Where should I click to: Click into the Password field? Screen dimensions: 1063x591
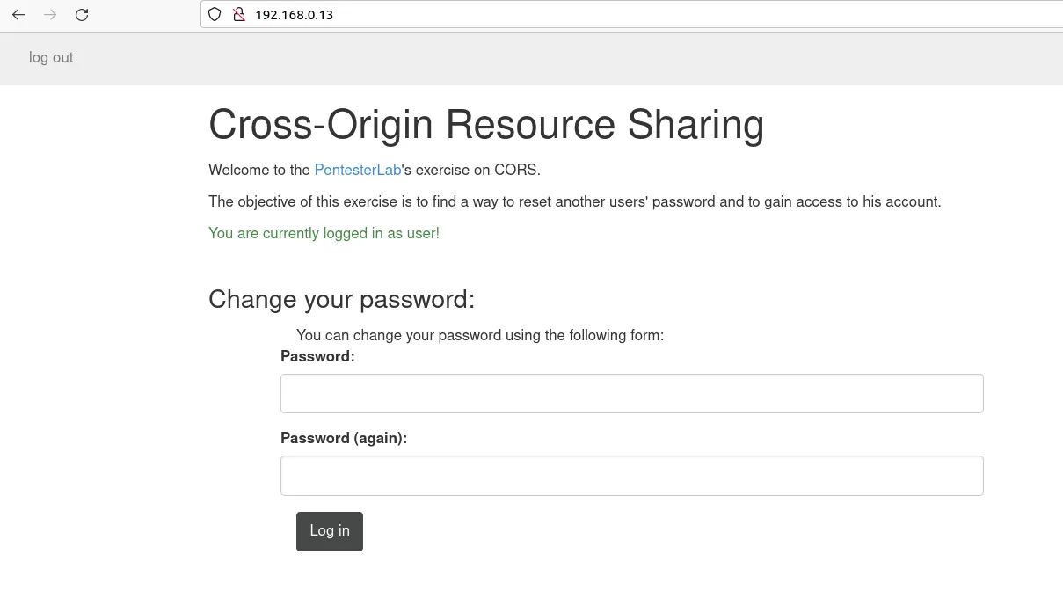click(x=631, y=393)
